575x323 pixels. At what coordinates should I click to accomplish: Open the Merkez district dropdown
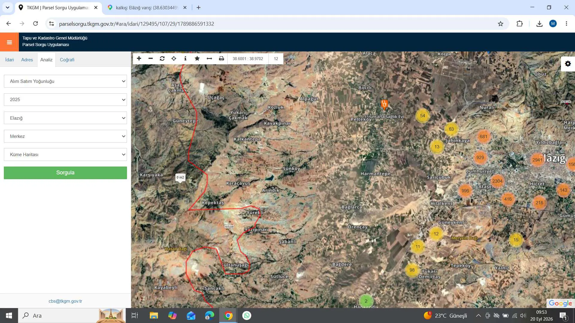(65, 136)
